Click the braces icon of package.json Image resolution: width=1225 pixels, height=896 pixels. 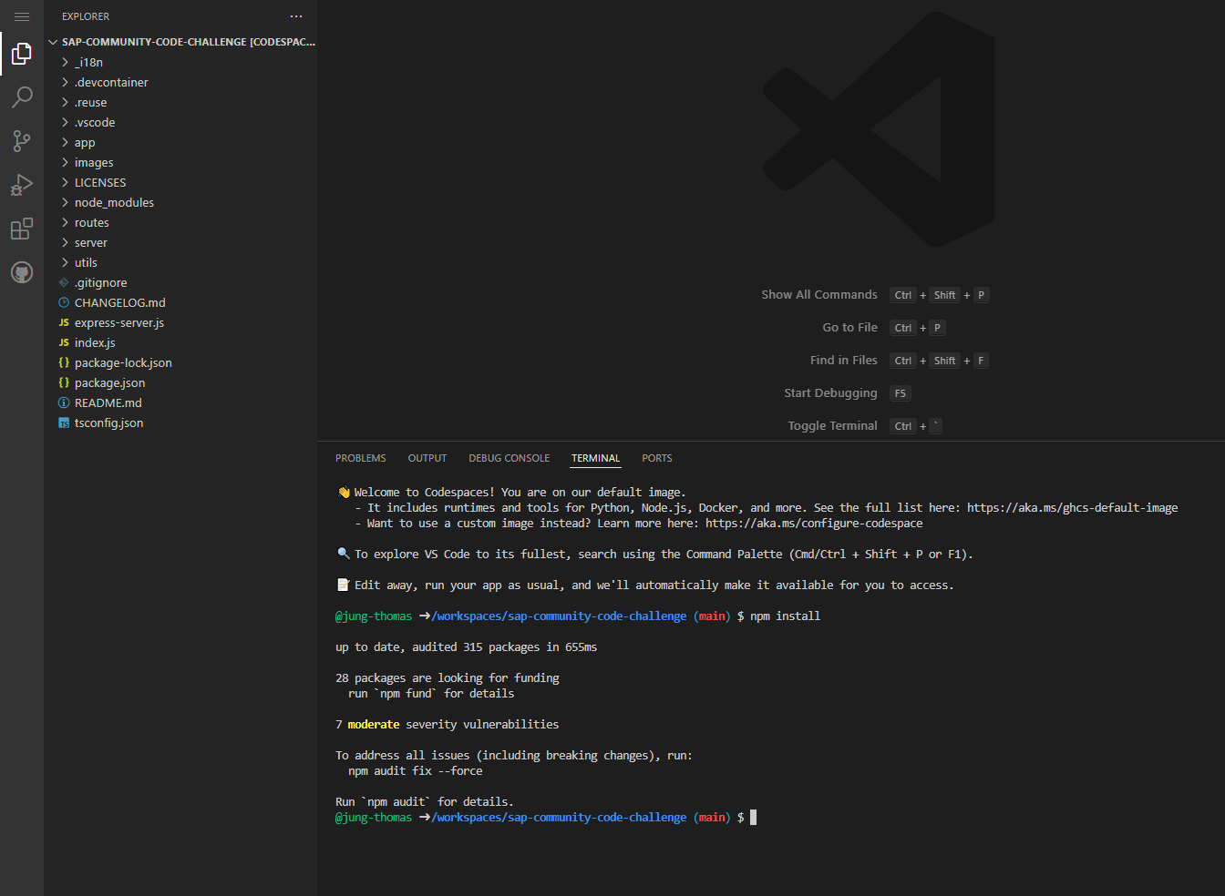(x=64, y=382)
